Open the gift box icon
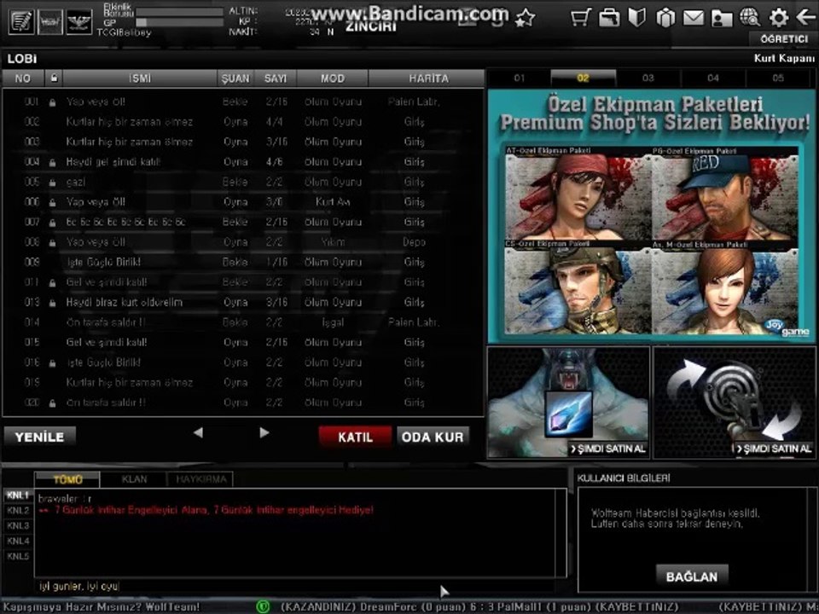819x614 pixels. pyautogui.click(x=665, y=18)
